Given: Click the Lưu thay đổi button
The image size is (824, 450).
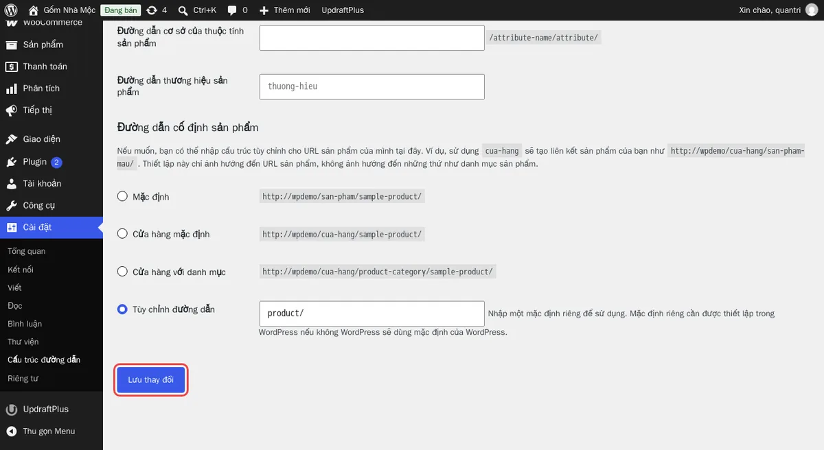Looking at the screenshot, I should point(151,380).
